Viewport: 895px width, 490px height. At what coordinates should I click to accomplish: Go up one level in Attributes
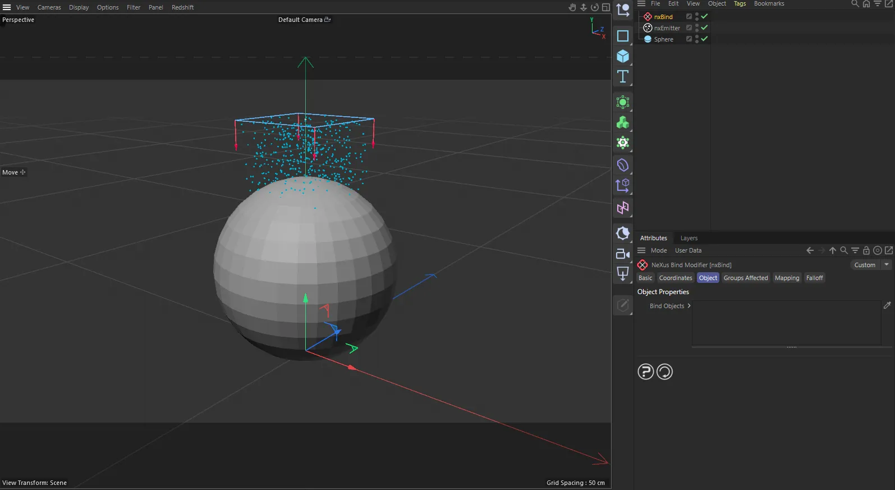(x=833, y=250)
